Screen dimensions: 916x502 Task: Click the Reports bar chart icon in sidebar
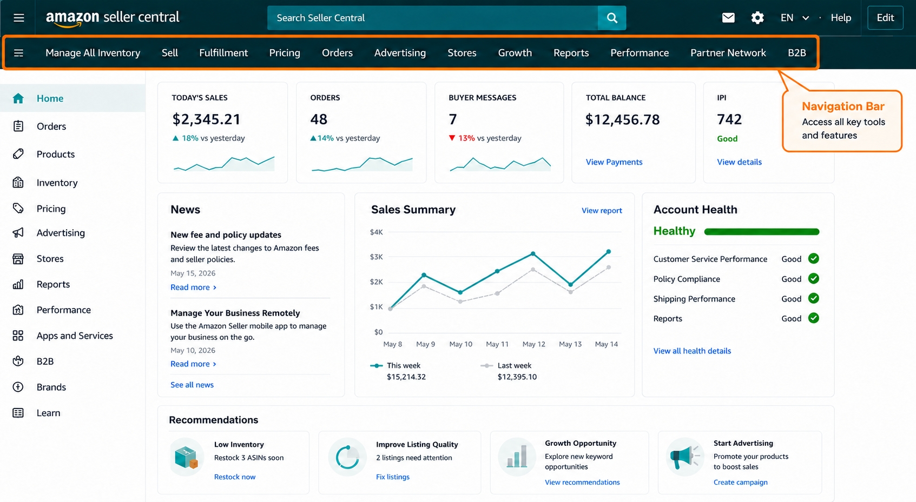18,284
